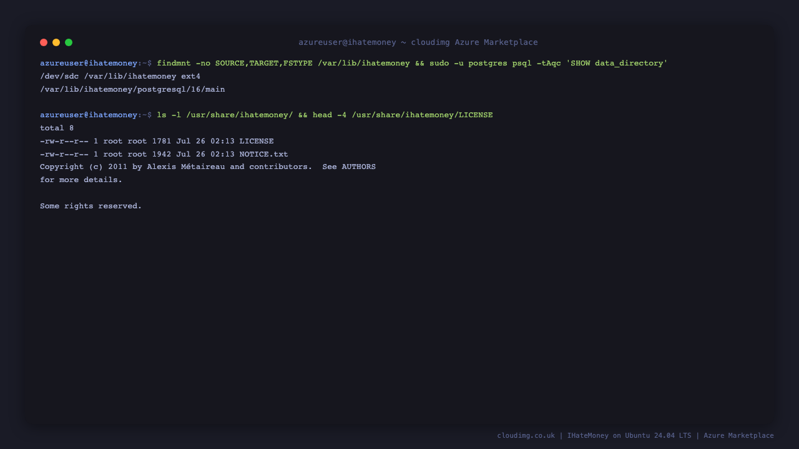This screenshot has width=799, height=449.
Task: Click the 'Copyright (c) 2011 by Alexis Métaireau' line
Action: (208, 167)
